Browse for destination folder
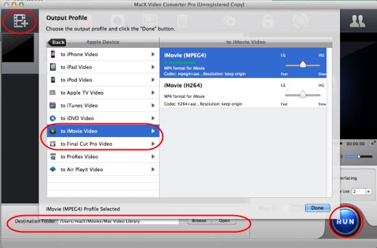Viewport: 377px width, 248px height. (199, 221)
